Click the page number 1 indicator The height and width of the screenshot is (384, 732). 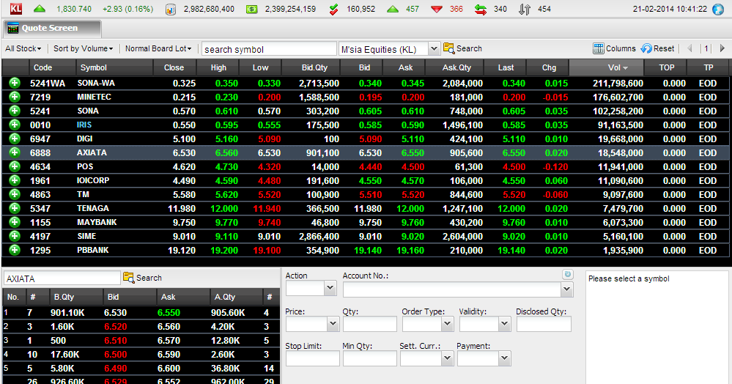pyautogui.click(x=706, y=48)
